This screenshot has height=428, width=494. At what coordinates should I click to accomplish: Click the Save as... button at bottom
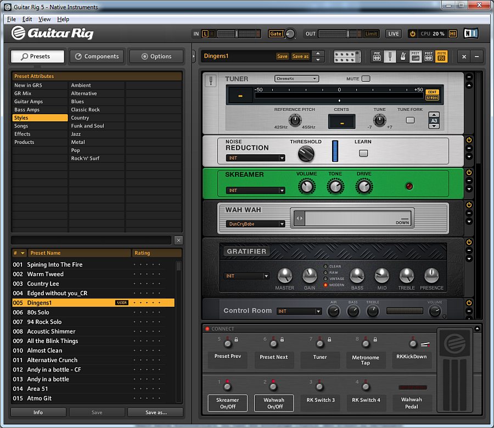tap(155, 412)
